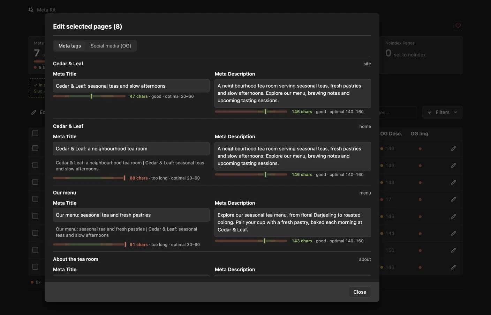Click the home Meta Title length indicator
This screenshot has height=315, width=491.
(x=89, y=178)
